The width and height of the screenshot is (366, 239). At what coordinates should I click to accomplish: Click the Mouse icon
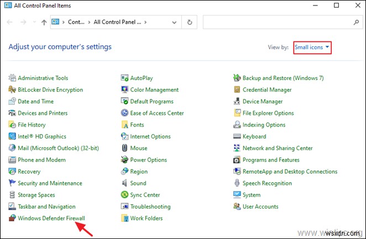(124, 148)
